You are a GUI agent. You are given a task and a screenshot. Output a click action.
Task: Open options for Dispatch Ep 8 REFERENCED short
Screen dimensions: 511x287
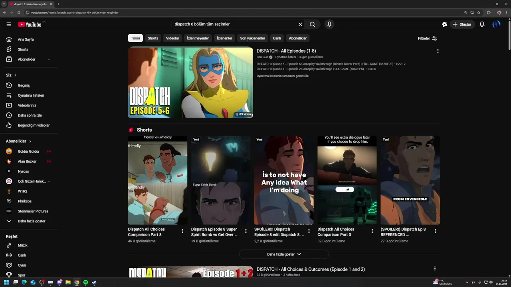[435, 231]
